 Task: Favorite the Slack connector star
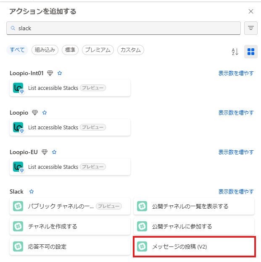click(32, 191)
